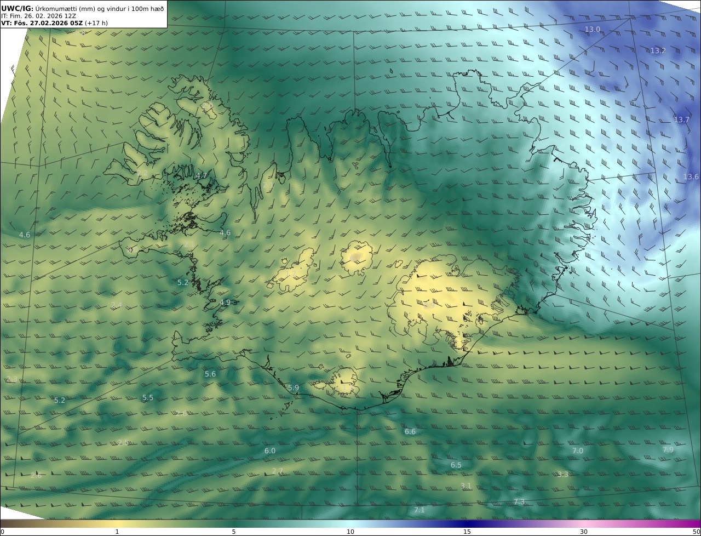Screen dimensions: 701x536
Task: Click the 3.1 value on the map
Action: (x=466, y=486)
